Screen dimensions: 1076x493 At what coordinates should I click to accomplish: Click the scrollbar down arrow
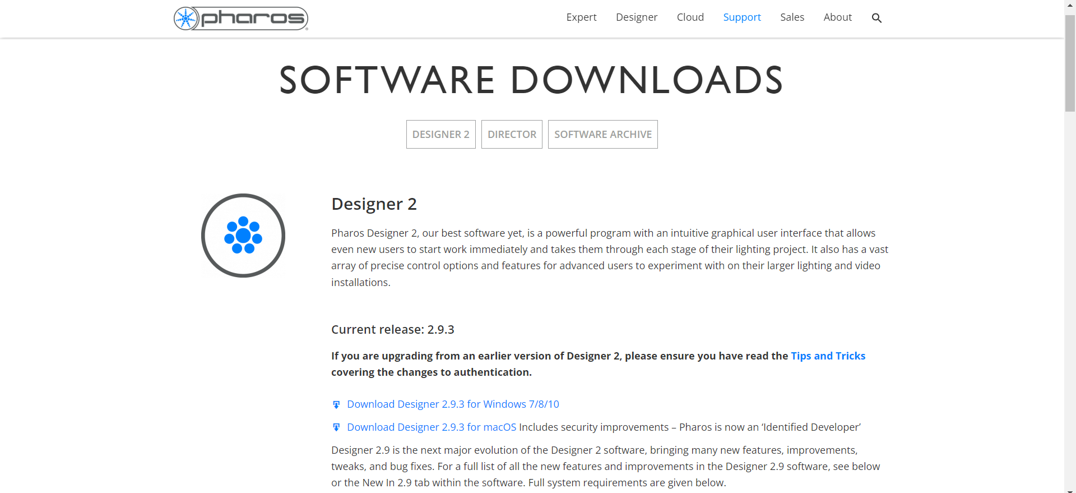pos(1070,490)
